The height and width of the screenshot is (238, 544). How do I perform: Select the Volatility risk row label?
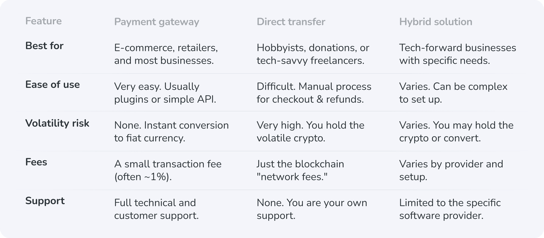[x=57, y=123]
